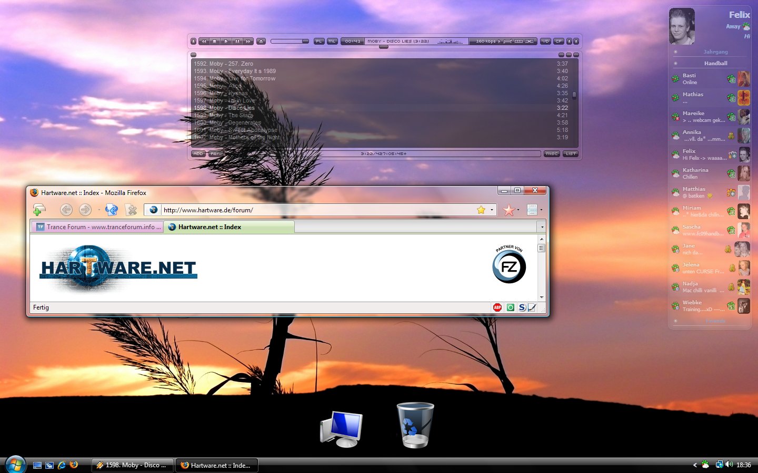
Task: Open the list all tabs dropdown
Action: click(542, 227)
